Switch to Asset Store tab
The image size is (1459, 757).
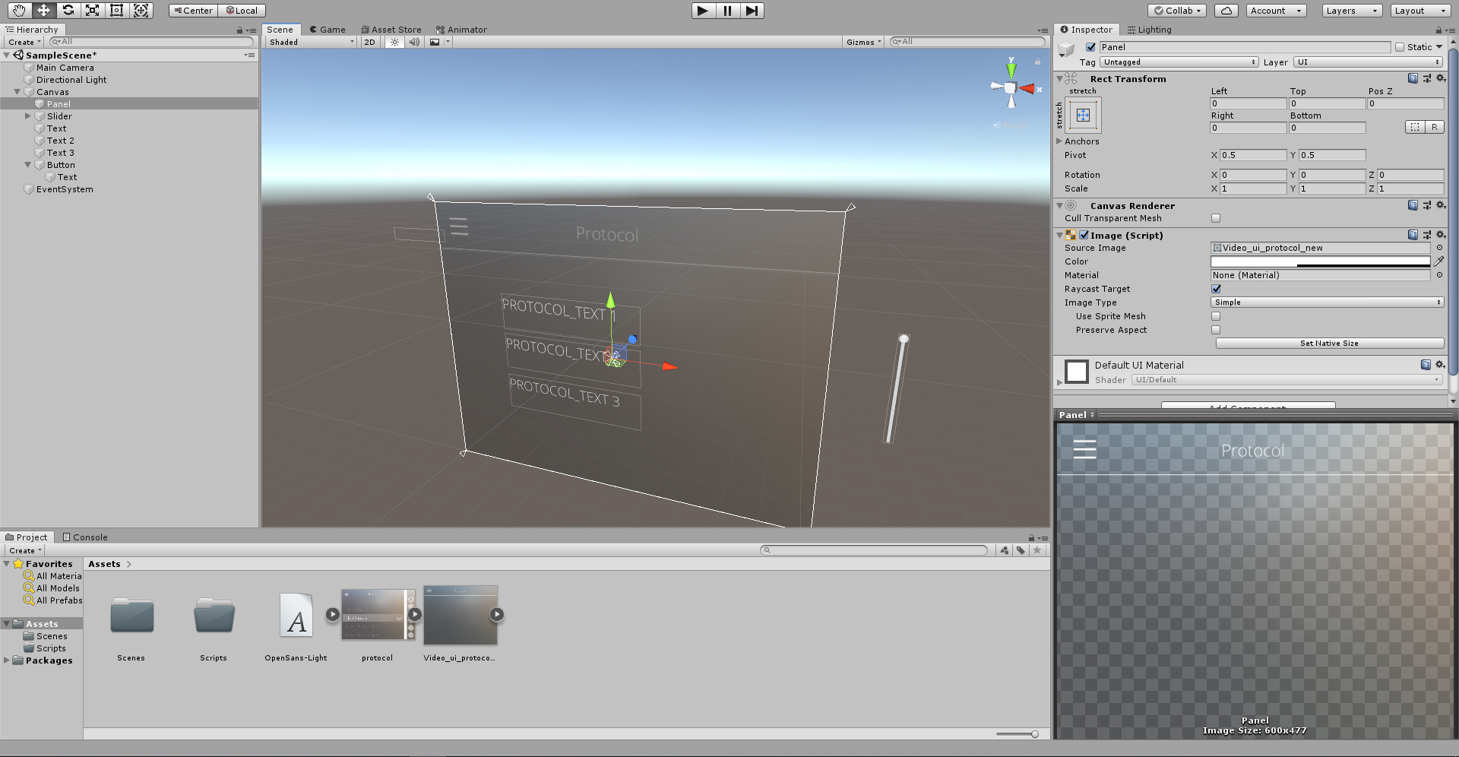coord(391,30)
